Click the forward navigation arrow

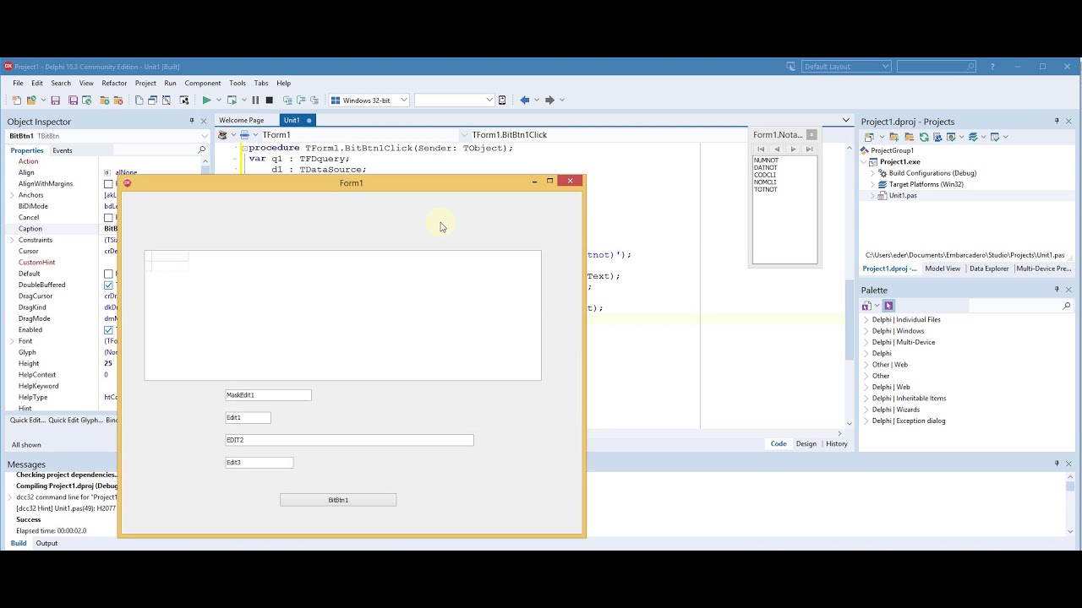tap(549, 100)
